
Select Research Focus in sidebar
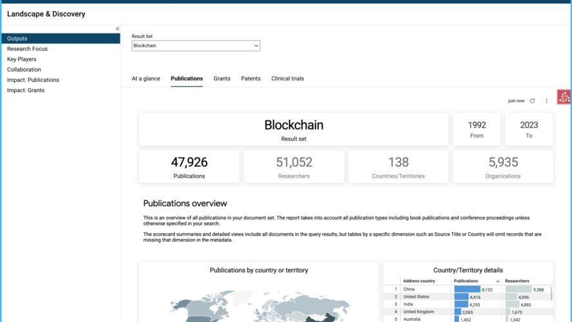pyautogui.click(x=27, y=49)
